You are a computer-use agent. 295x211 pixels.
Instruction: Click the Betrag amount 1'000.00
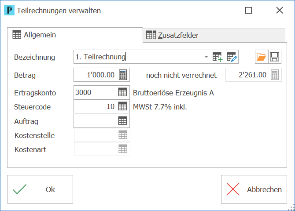click(100, 75)
